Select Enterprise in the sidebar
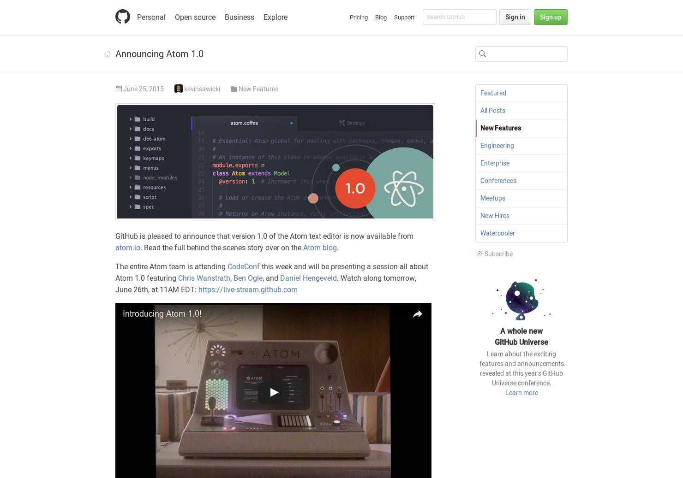683x478 pixels. (x=521, y=163)
